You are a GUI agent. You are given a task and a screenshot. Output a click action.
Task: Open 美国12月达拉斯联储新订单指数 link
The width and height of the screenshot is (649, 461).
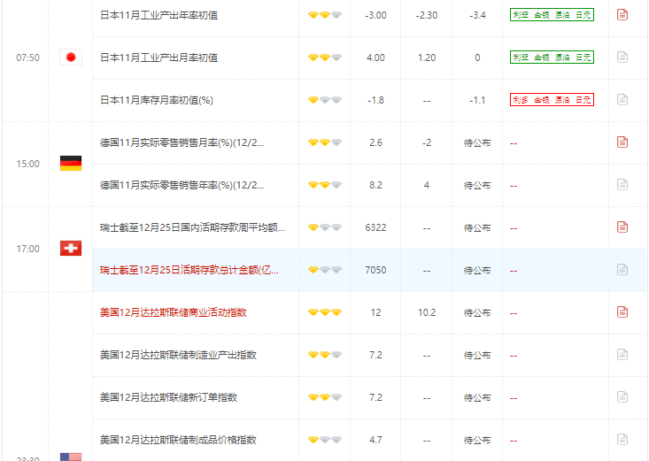(x=168, y=397)
